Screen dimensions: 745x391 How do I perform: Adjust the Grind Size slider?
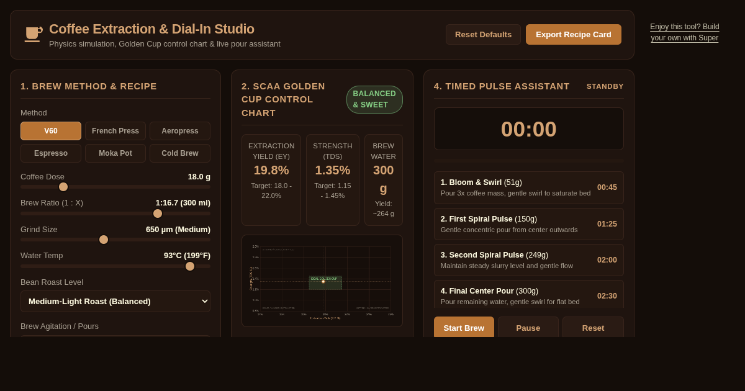point(115,240)
